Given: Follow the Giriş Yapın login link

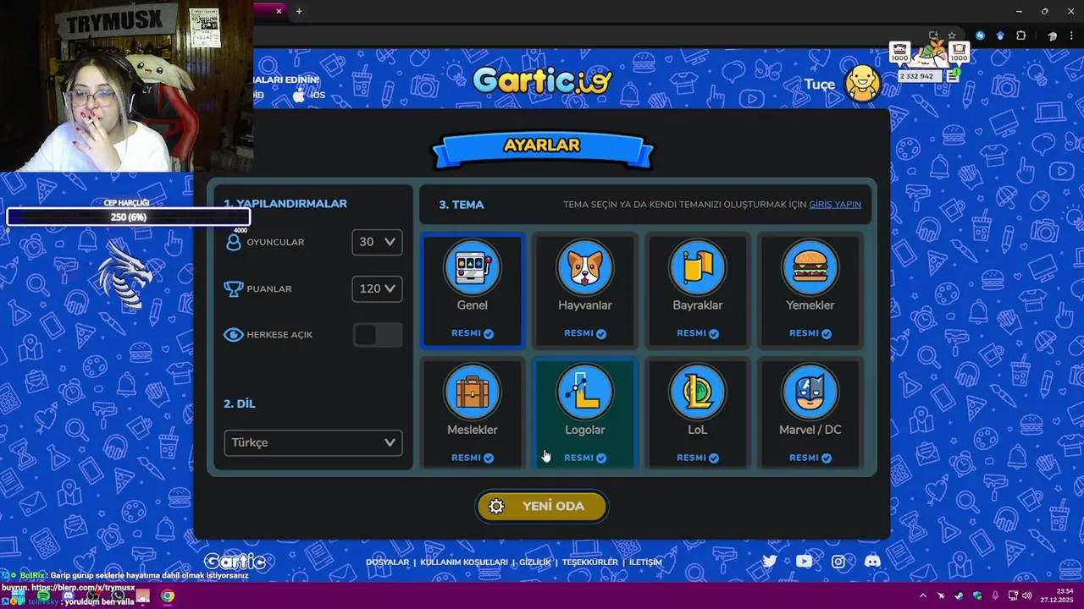Looking at the screenshot, I should (x=835, y=205).
